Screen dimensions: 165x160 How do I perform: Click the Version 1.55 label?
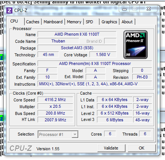pyautogui.click(x=48, y=149)
